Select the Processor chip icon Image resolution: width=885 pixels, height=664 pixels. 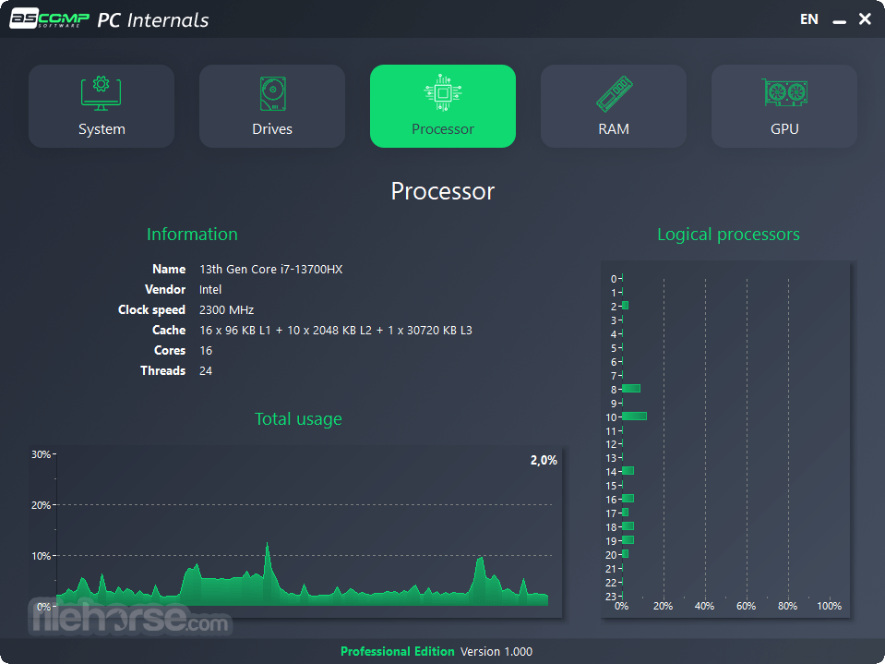point(443,92)
